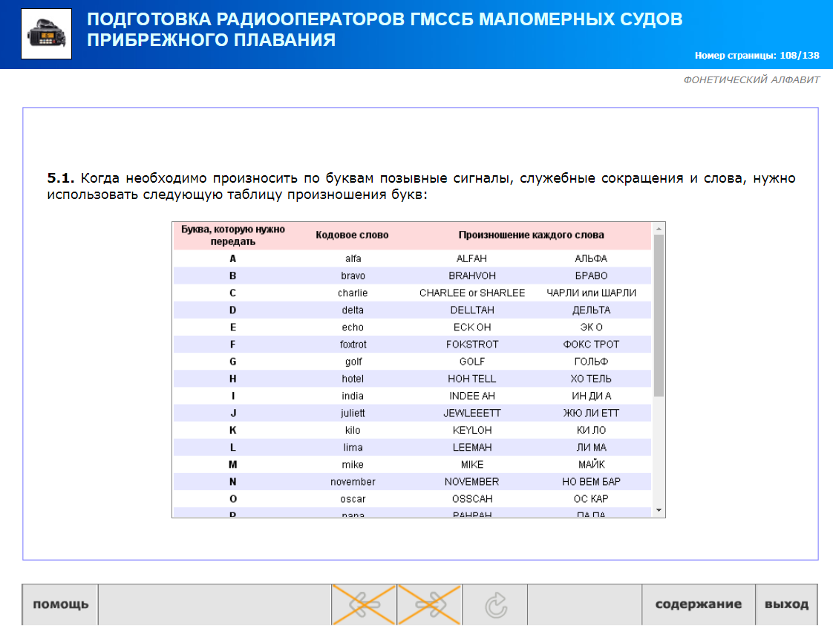Viewport: 833px width, 626px height.
Task: Click the letter O cell
Action: 232,499
